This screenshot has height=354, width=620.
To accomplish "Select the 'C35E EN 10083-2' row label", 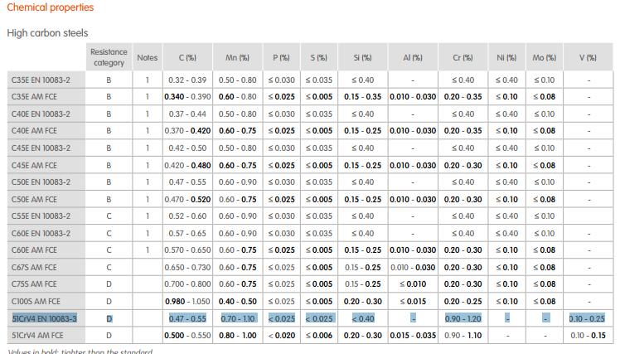I will point(41,80).
